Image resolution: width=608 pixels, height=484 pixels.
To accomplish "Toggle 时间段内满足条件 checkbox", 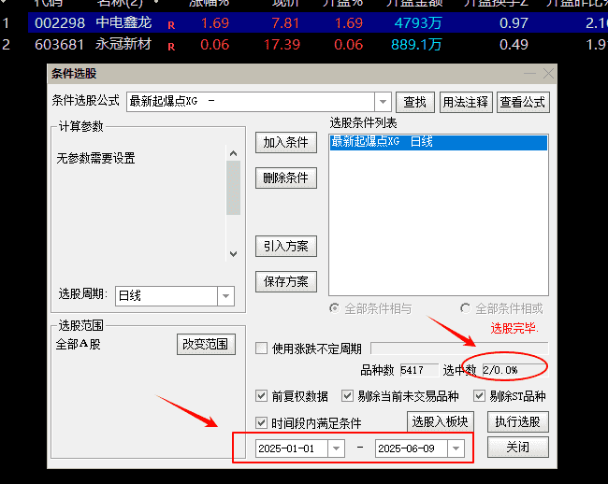I will point(261,423).
